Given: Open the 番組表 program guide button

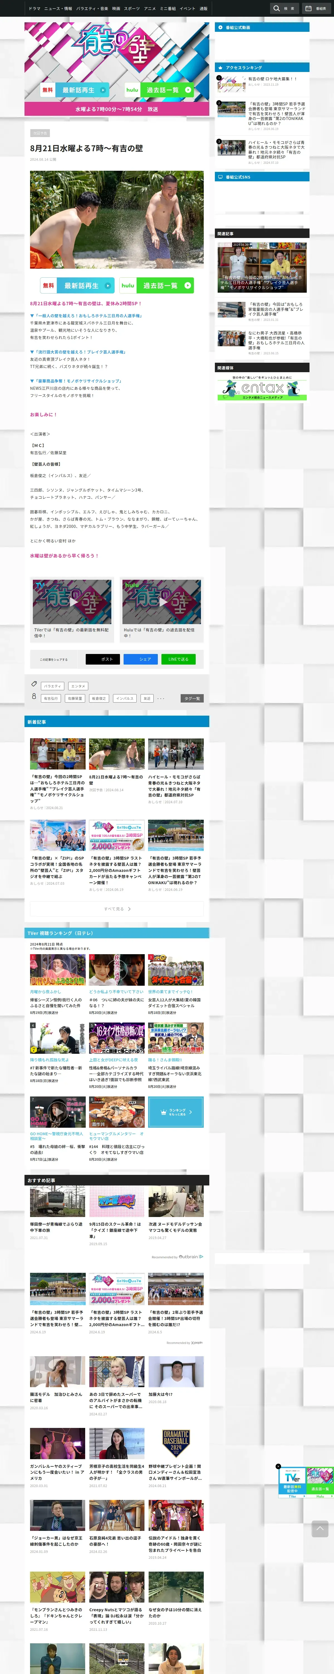Looking at the screenshot, I should click(x=316, y=8).
